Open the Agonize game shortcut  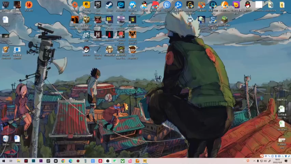(x=109, y=35)
